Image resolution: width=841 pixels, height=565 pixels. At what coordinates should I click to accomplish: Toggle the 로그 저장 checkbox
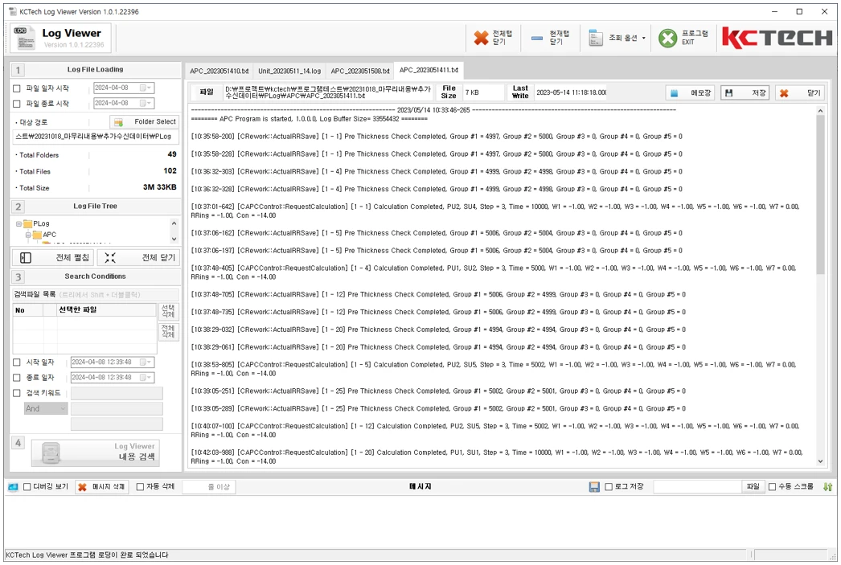click(608, 487)
